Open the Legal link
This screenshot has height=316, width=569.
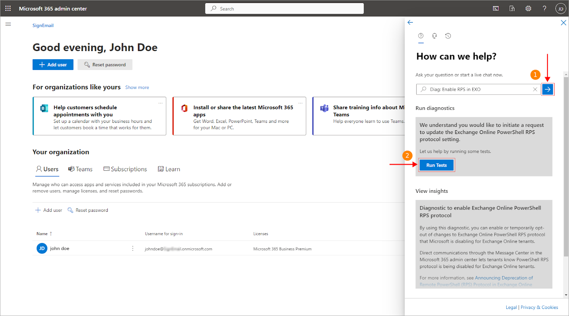(511, 307)
